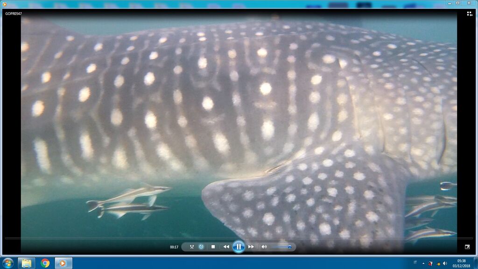Adjust the player volume slider
Viewport: 478px width, 269px height.
281,247
